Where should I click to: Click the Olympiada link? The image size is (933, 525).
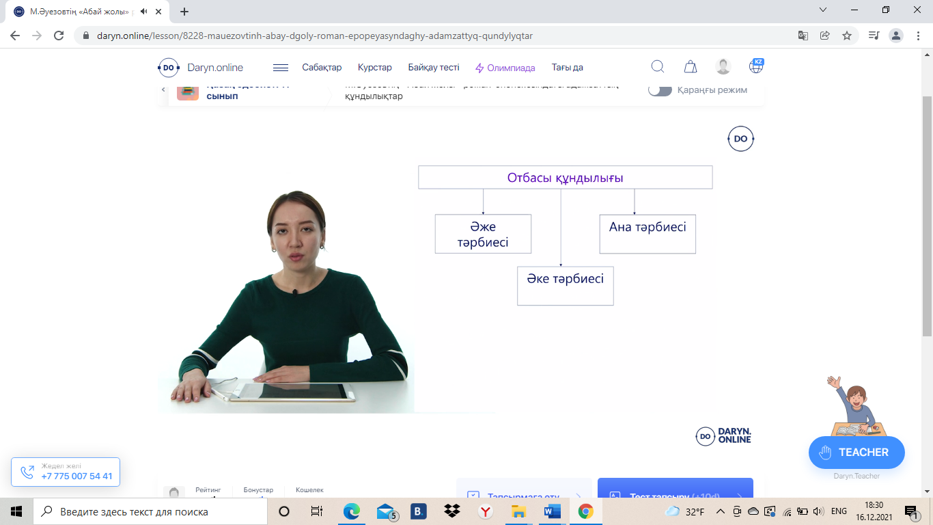[511, 68]
